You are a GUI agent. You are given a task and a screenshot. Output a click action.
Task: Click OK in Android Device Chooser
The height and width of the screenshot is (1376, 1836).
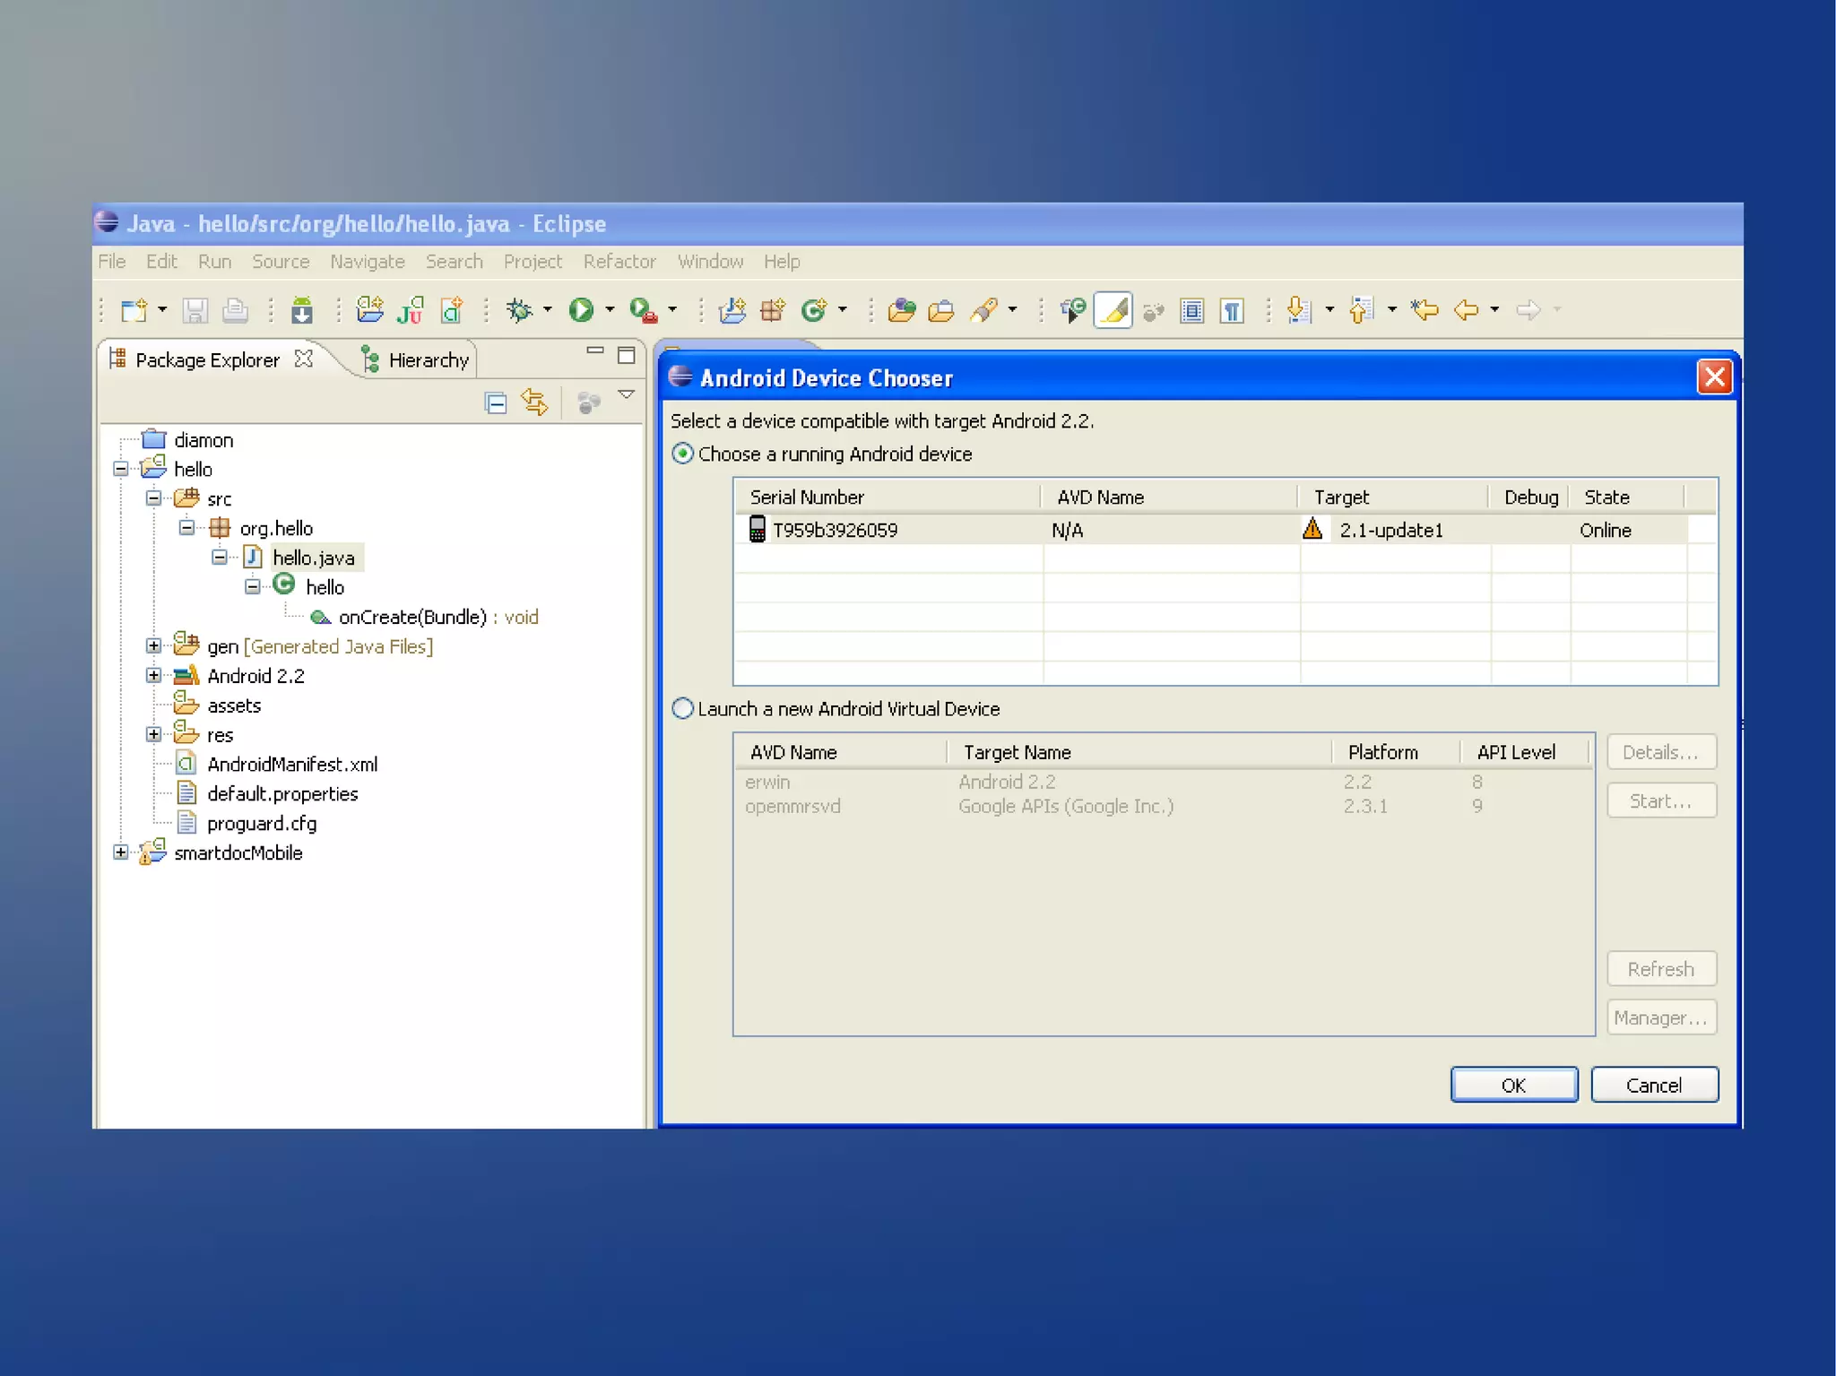1513,1085
